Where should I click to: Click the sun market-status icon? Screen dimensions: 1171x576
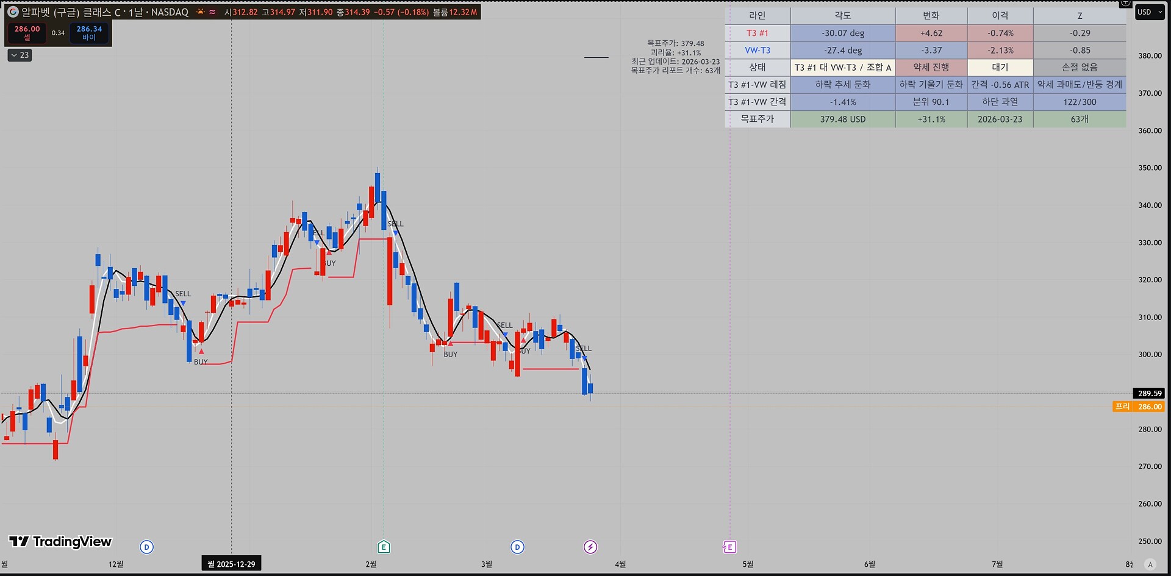coord(200,12)
